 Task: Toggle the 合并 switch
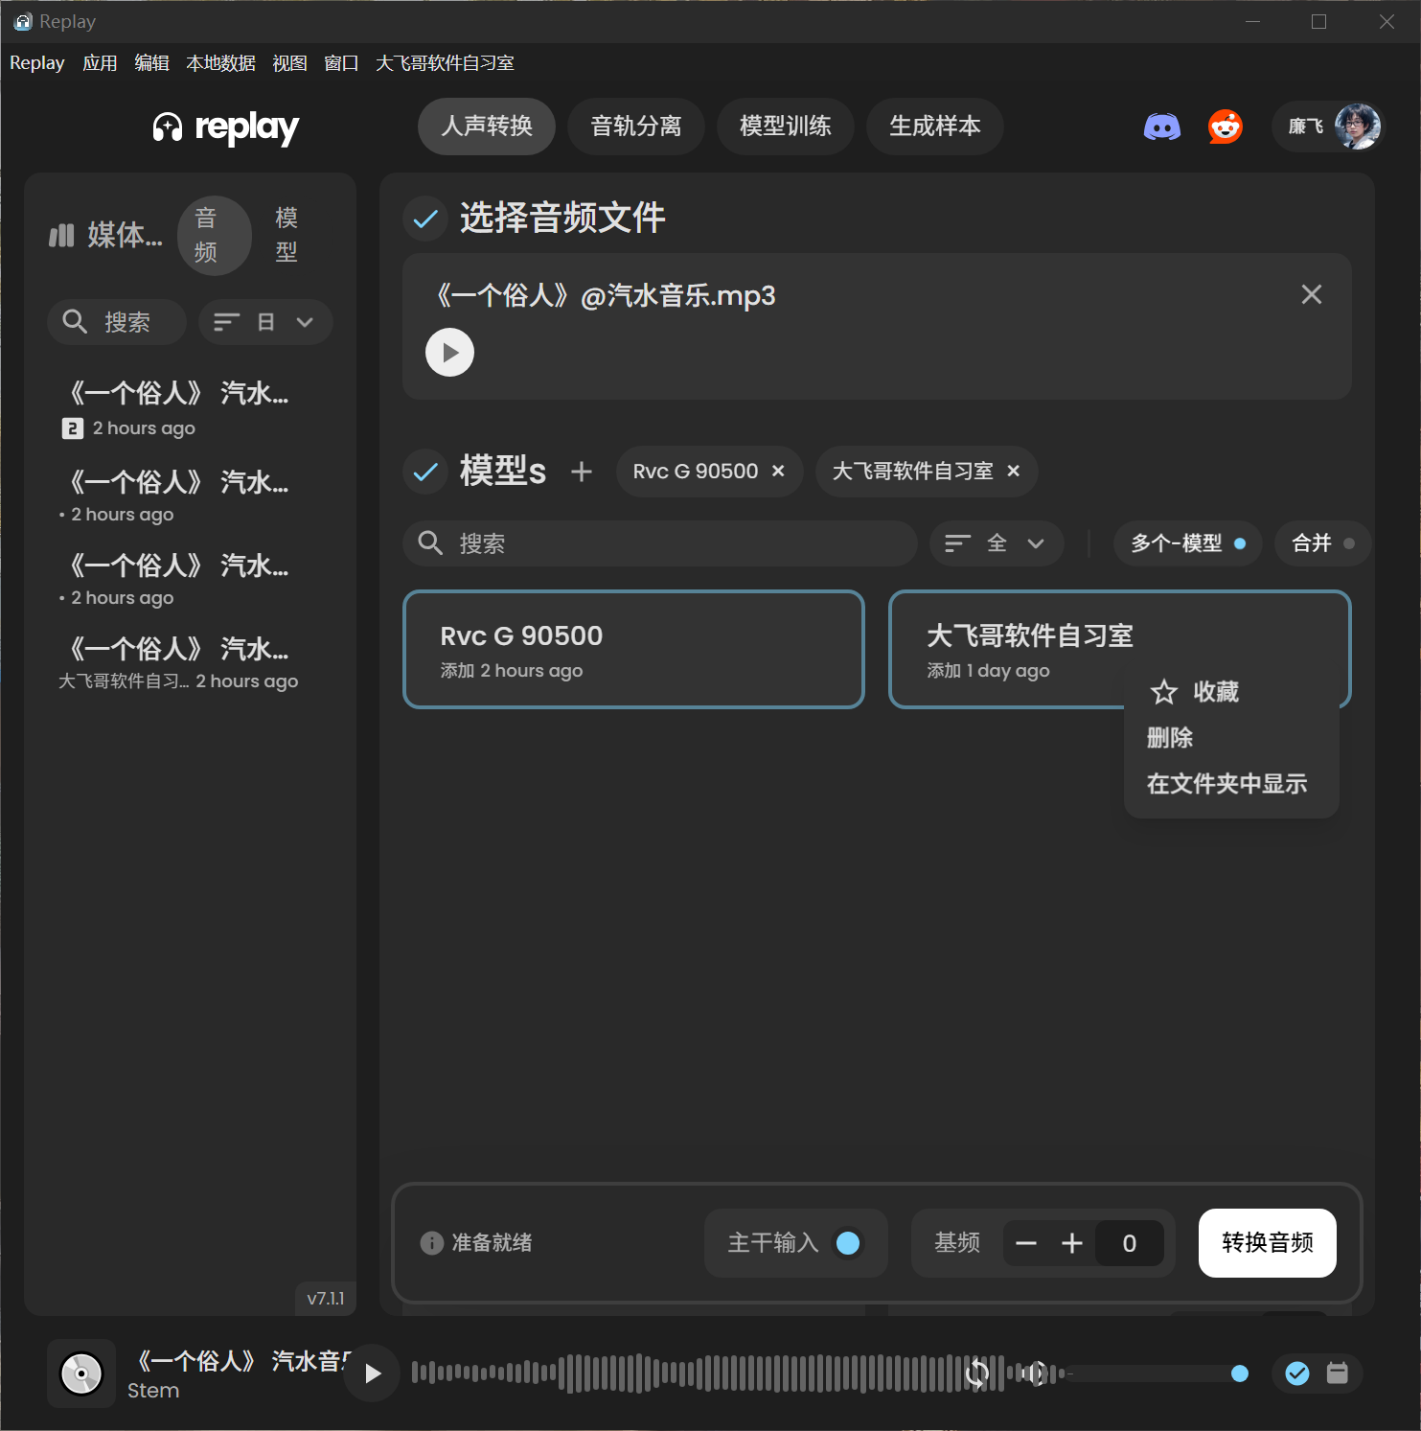1349,543
